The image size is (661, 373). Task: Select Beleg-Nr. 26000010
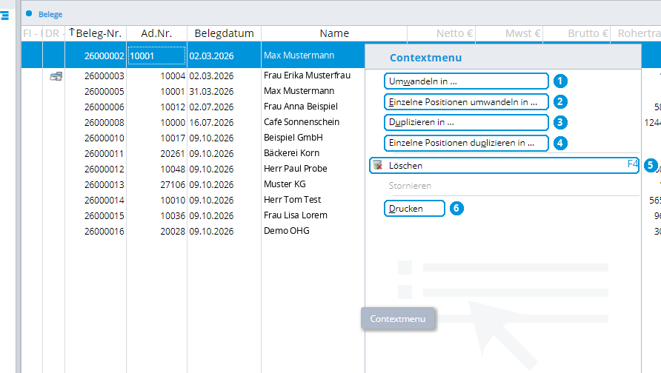tap(104, 138)
